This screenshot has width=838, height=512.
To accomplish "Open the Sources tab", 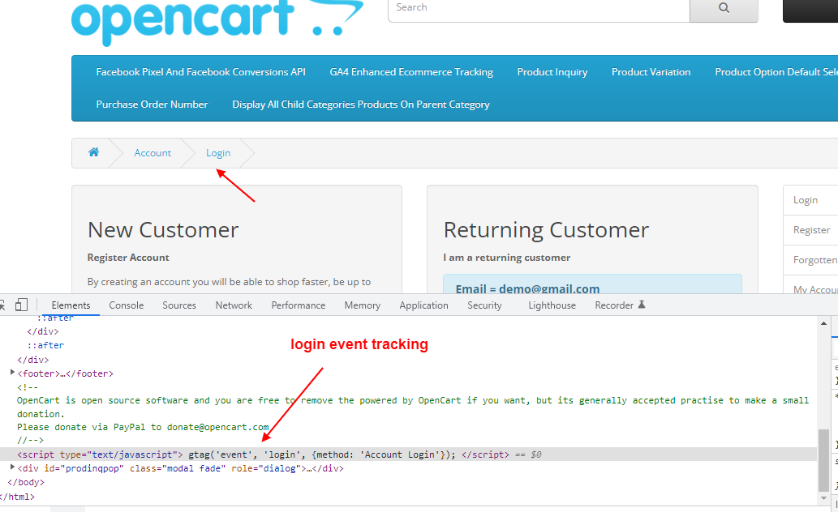I will coord(179,305).
